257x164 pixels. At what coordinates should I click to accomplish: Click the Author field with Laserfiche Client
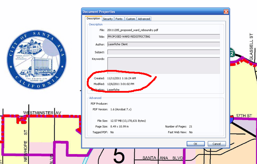pyautogui.click(x=163, y=44)
